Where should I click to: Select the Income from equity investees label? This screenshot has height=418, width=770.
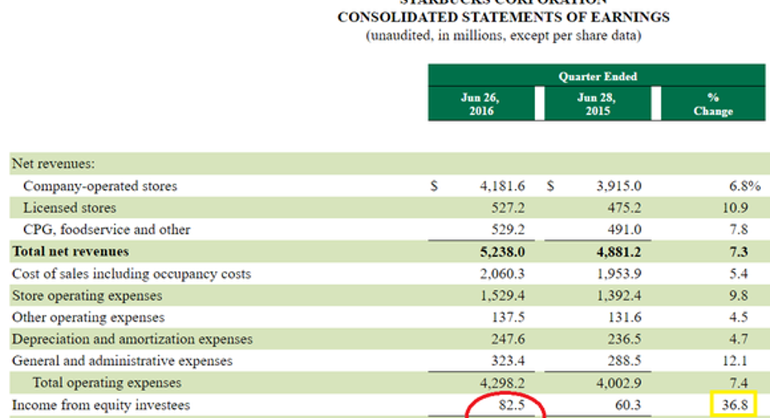point(100,405)
